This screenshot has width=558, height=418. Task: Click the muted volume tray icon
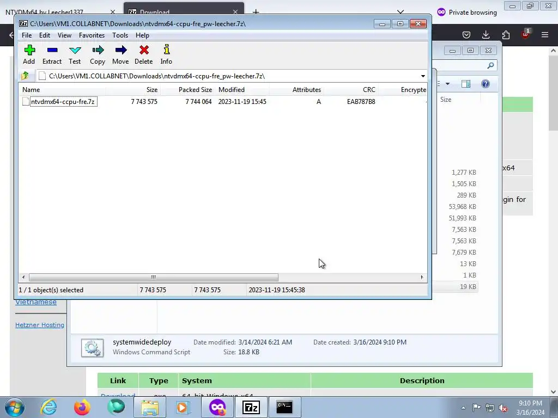[x=503, y=408]
